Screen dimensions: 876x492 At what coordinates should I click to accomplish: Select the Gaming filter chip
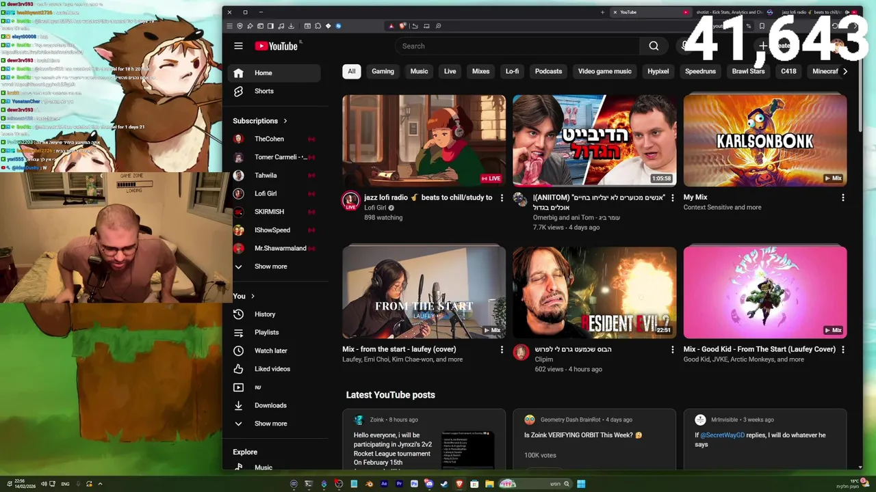click(x=383, y=71)
